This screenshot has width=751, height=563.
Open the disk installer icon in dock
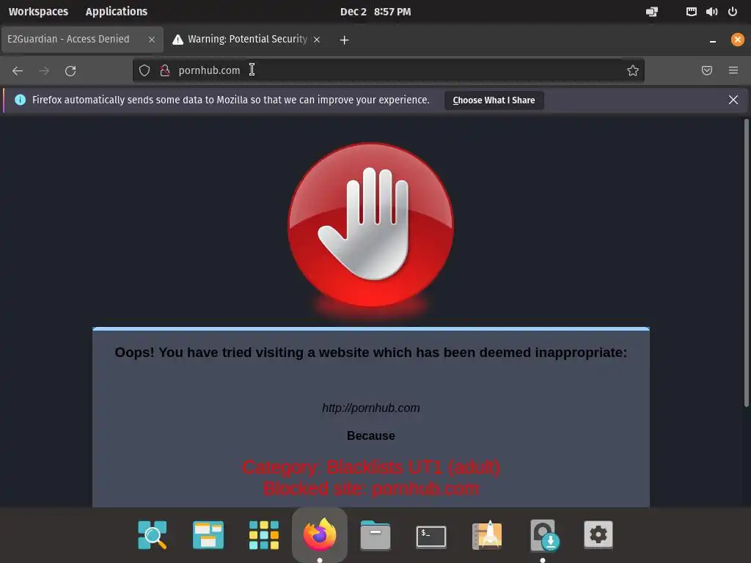(x=543, y=534)
